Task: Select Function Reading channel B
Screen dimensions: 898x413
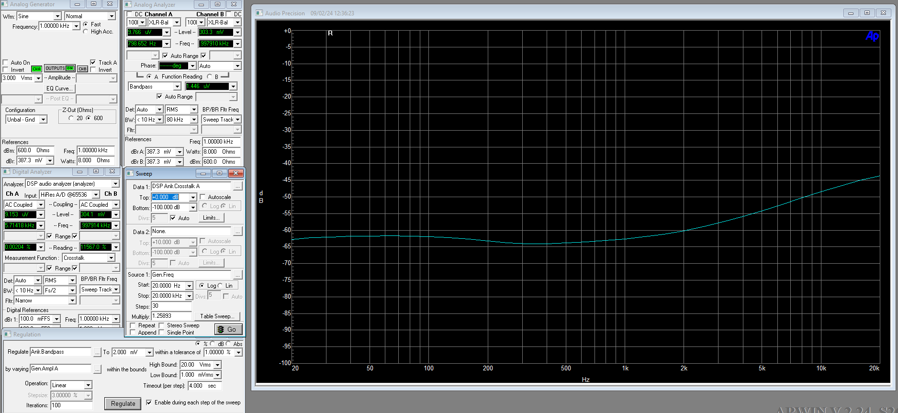Action: click(x=210, y=77)
